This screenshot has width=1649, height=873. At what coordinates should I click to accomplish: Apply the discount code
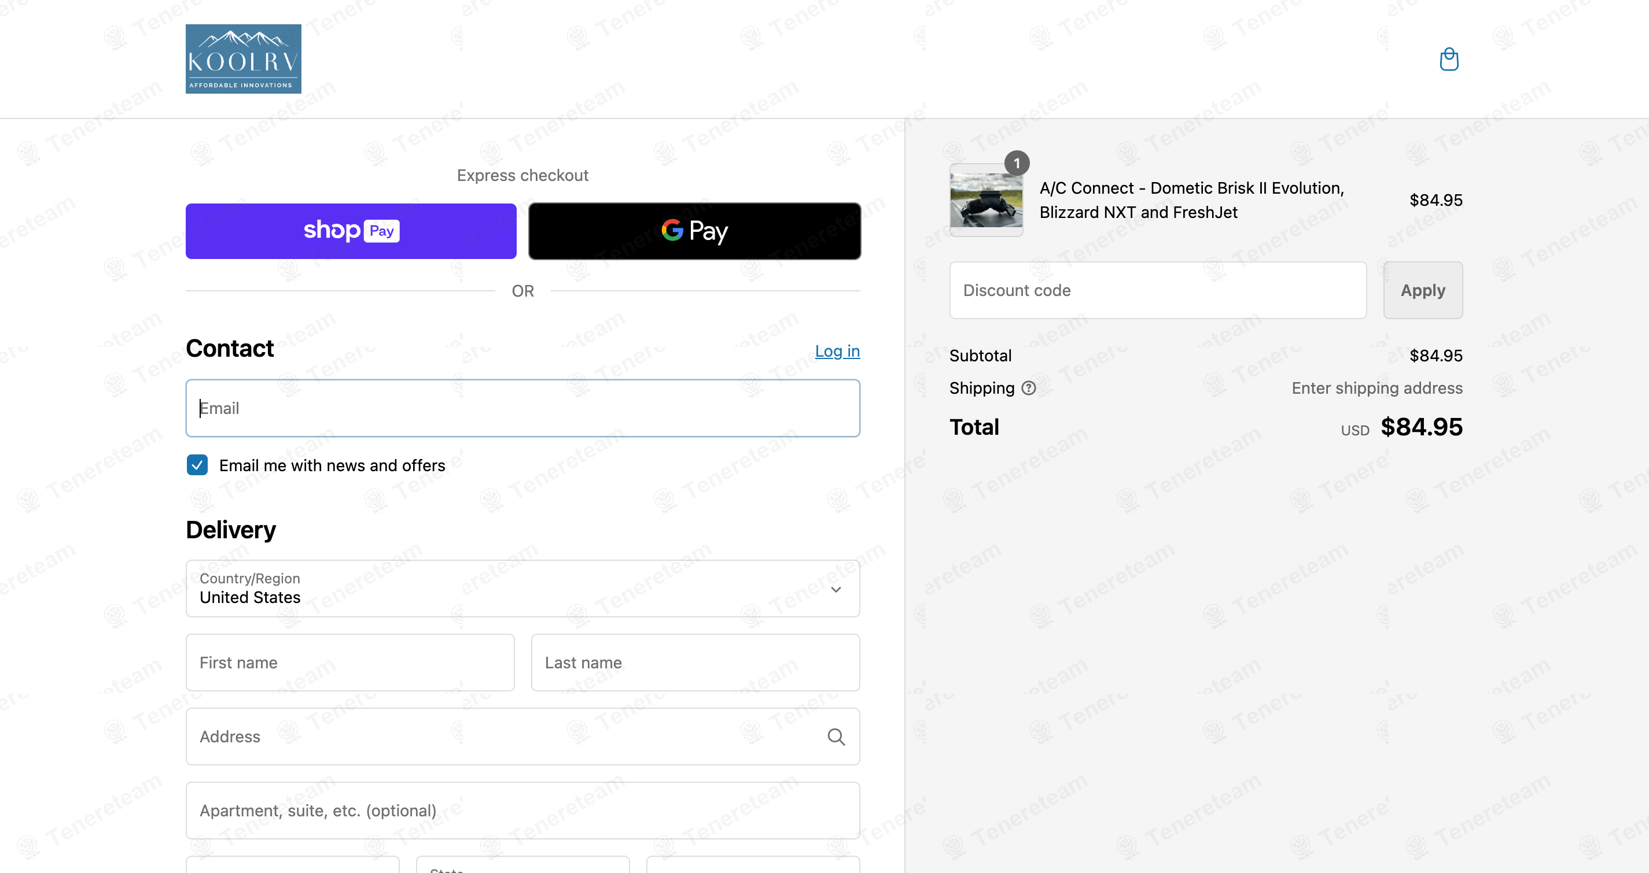1422,290
